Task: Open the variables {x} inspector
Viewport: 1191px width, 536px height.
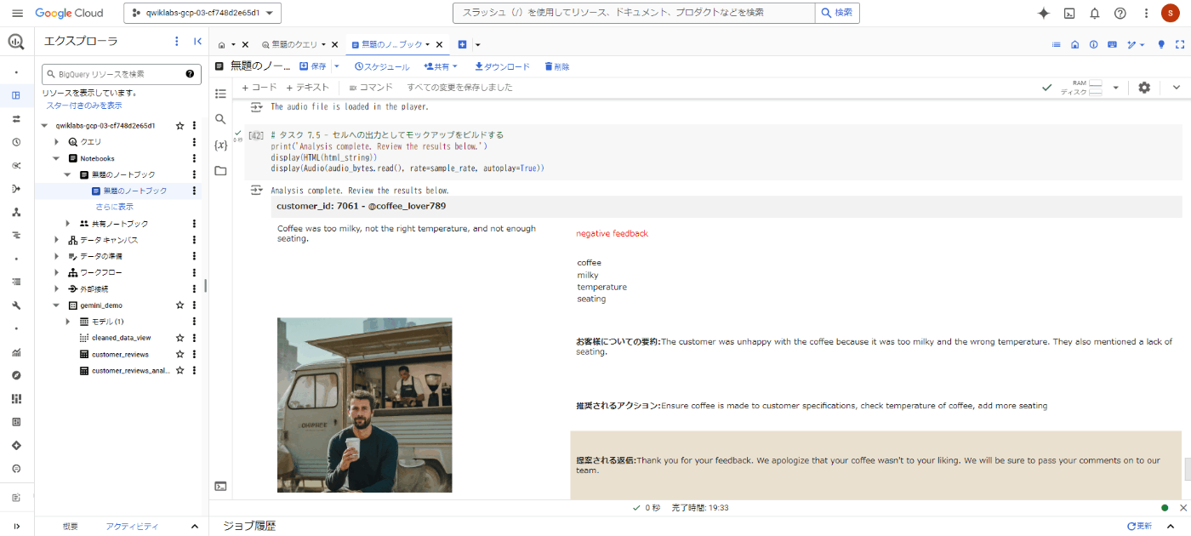Action: tap(221, 145)
